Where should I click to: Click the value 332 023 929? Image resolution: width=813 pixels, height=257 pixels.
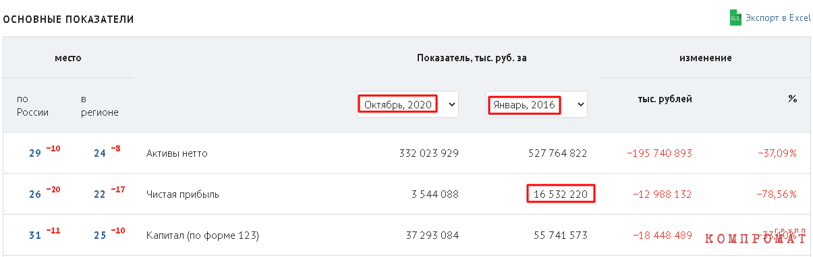[x=429, y=153]
